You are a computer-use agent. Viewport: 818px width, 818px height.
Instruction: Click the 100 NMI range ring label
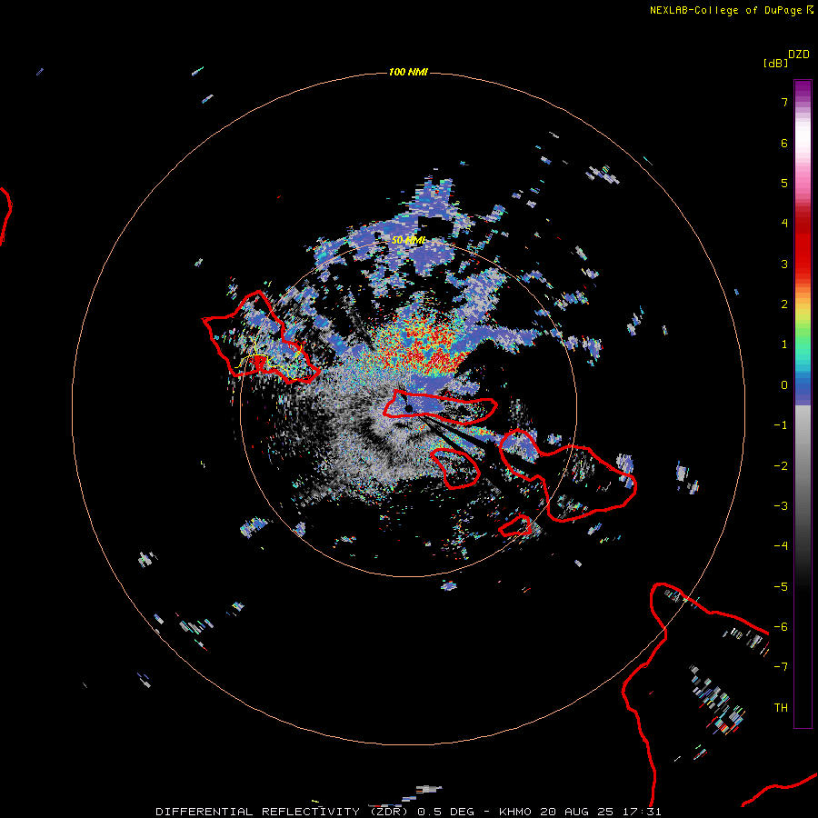coord(408,72)
